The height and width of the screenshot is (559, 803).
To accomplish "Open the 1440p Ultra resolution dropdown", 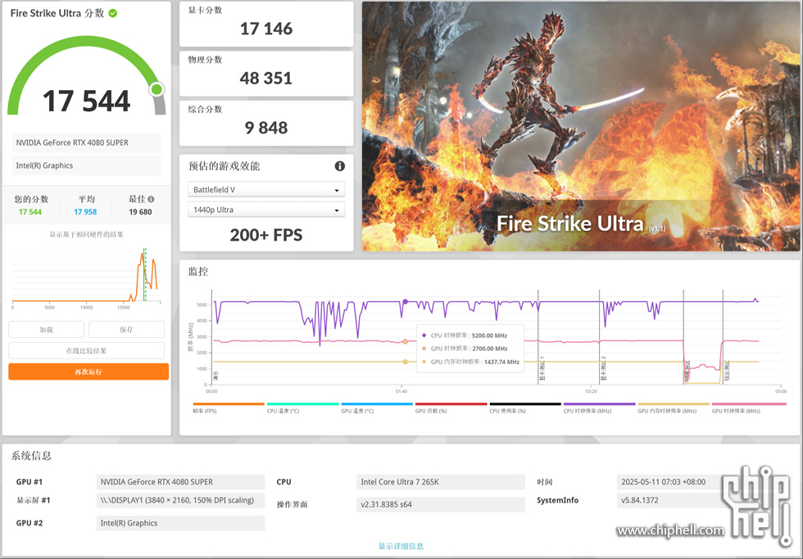I will click(266, 210).
